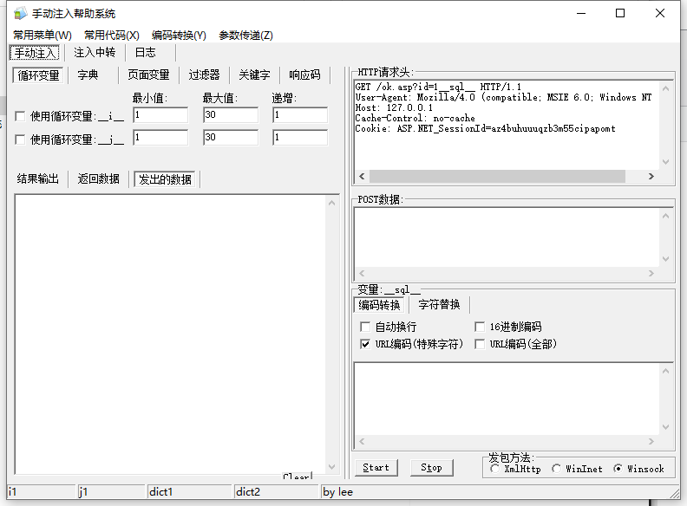The height and width of the screenshot is (506, 687).
Task: Click right arrow of HTTP请求头 scrollbar
Action: tap(651, 177)
